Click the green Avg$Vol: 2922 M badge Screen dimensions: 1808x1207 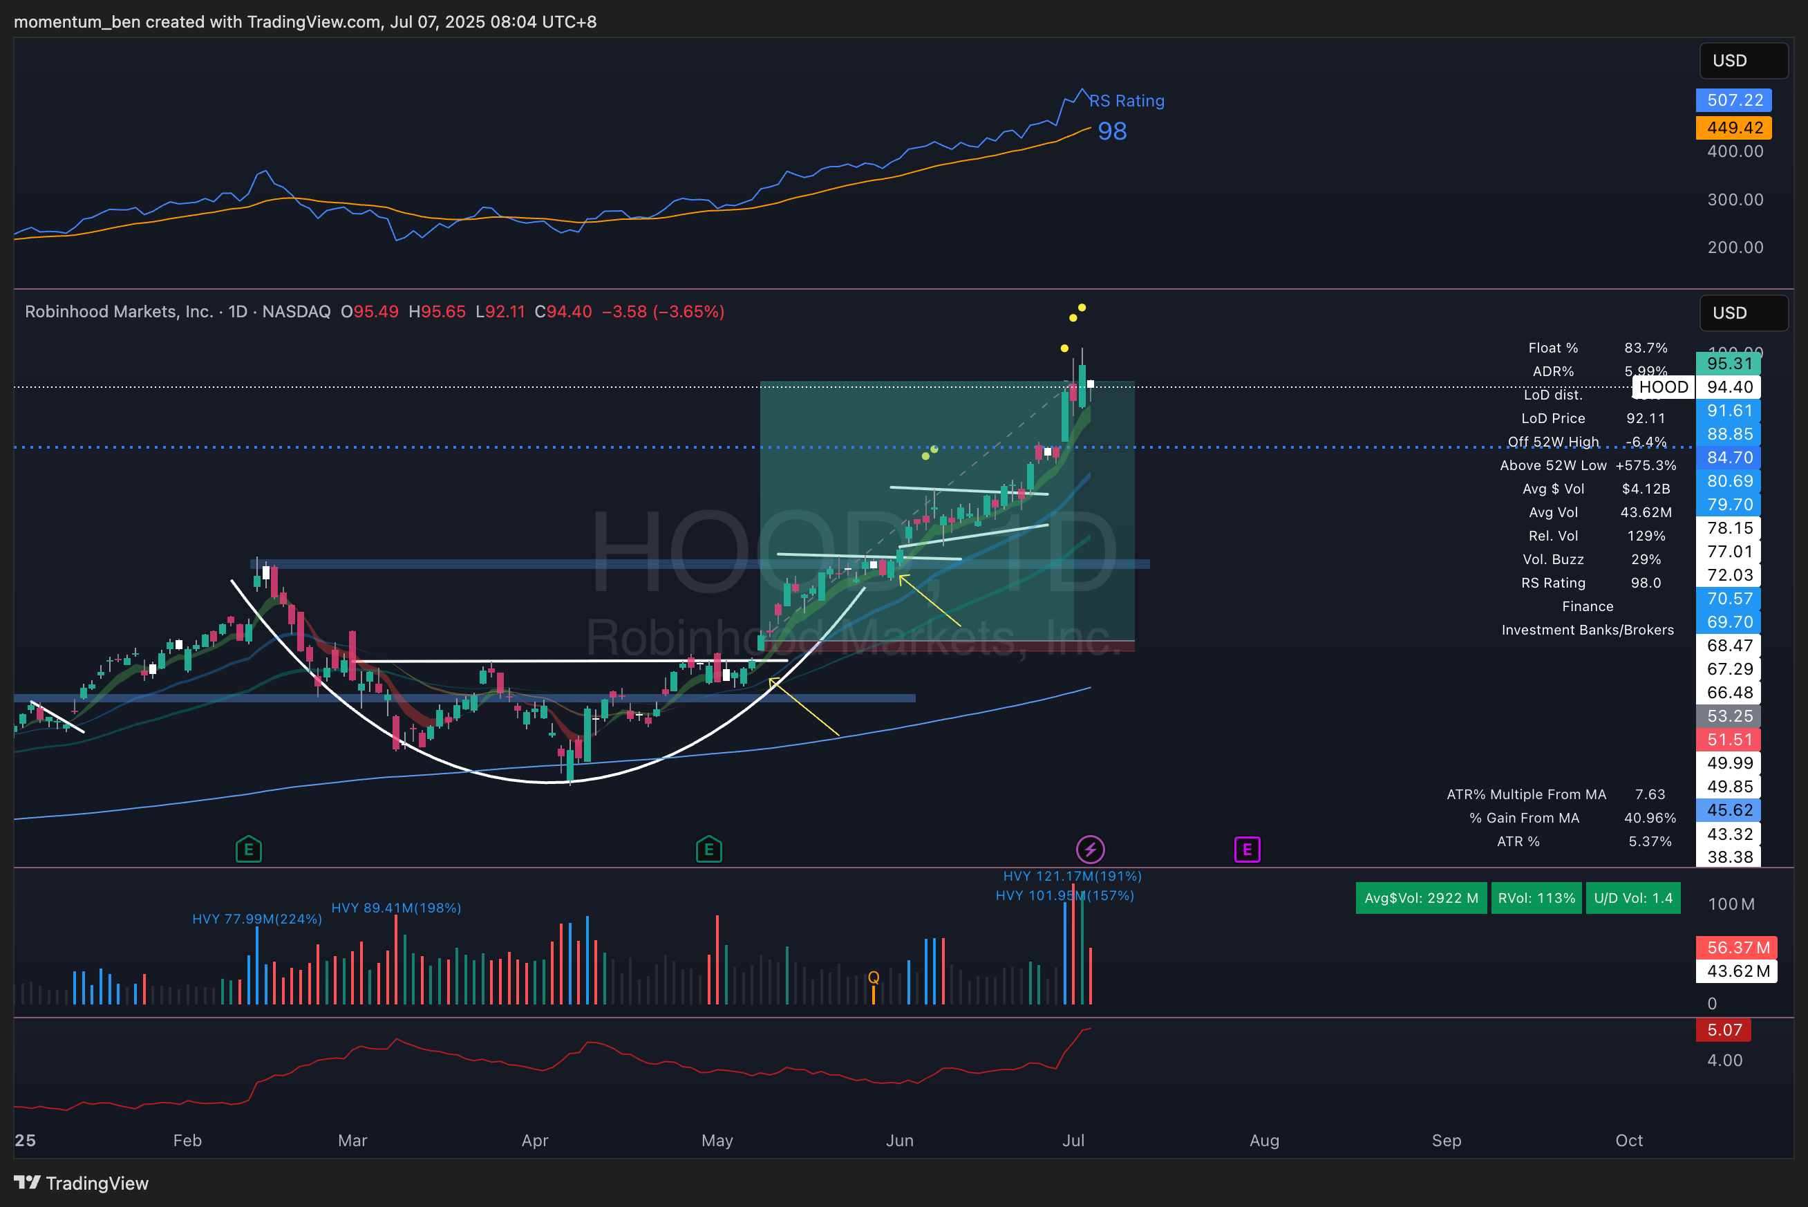coord(1421,898)
